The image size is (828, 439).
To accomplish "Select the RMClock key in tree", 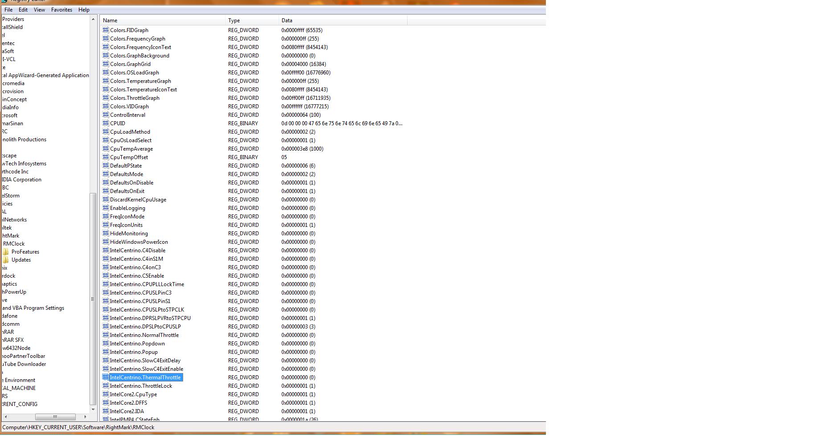I will (x=14, y=244).
